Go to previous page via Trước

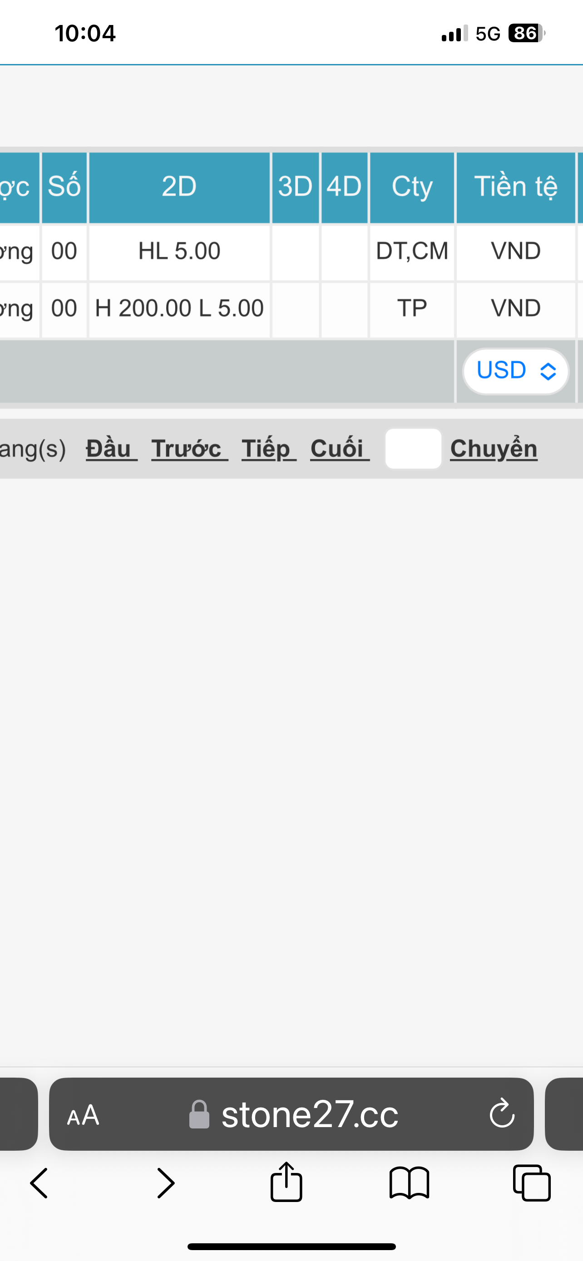189,448
